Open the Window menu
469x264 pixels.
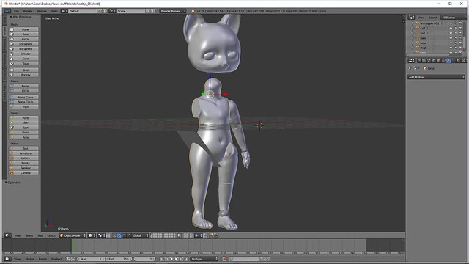(x=42, y=11)
